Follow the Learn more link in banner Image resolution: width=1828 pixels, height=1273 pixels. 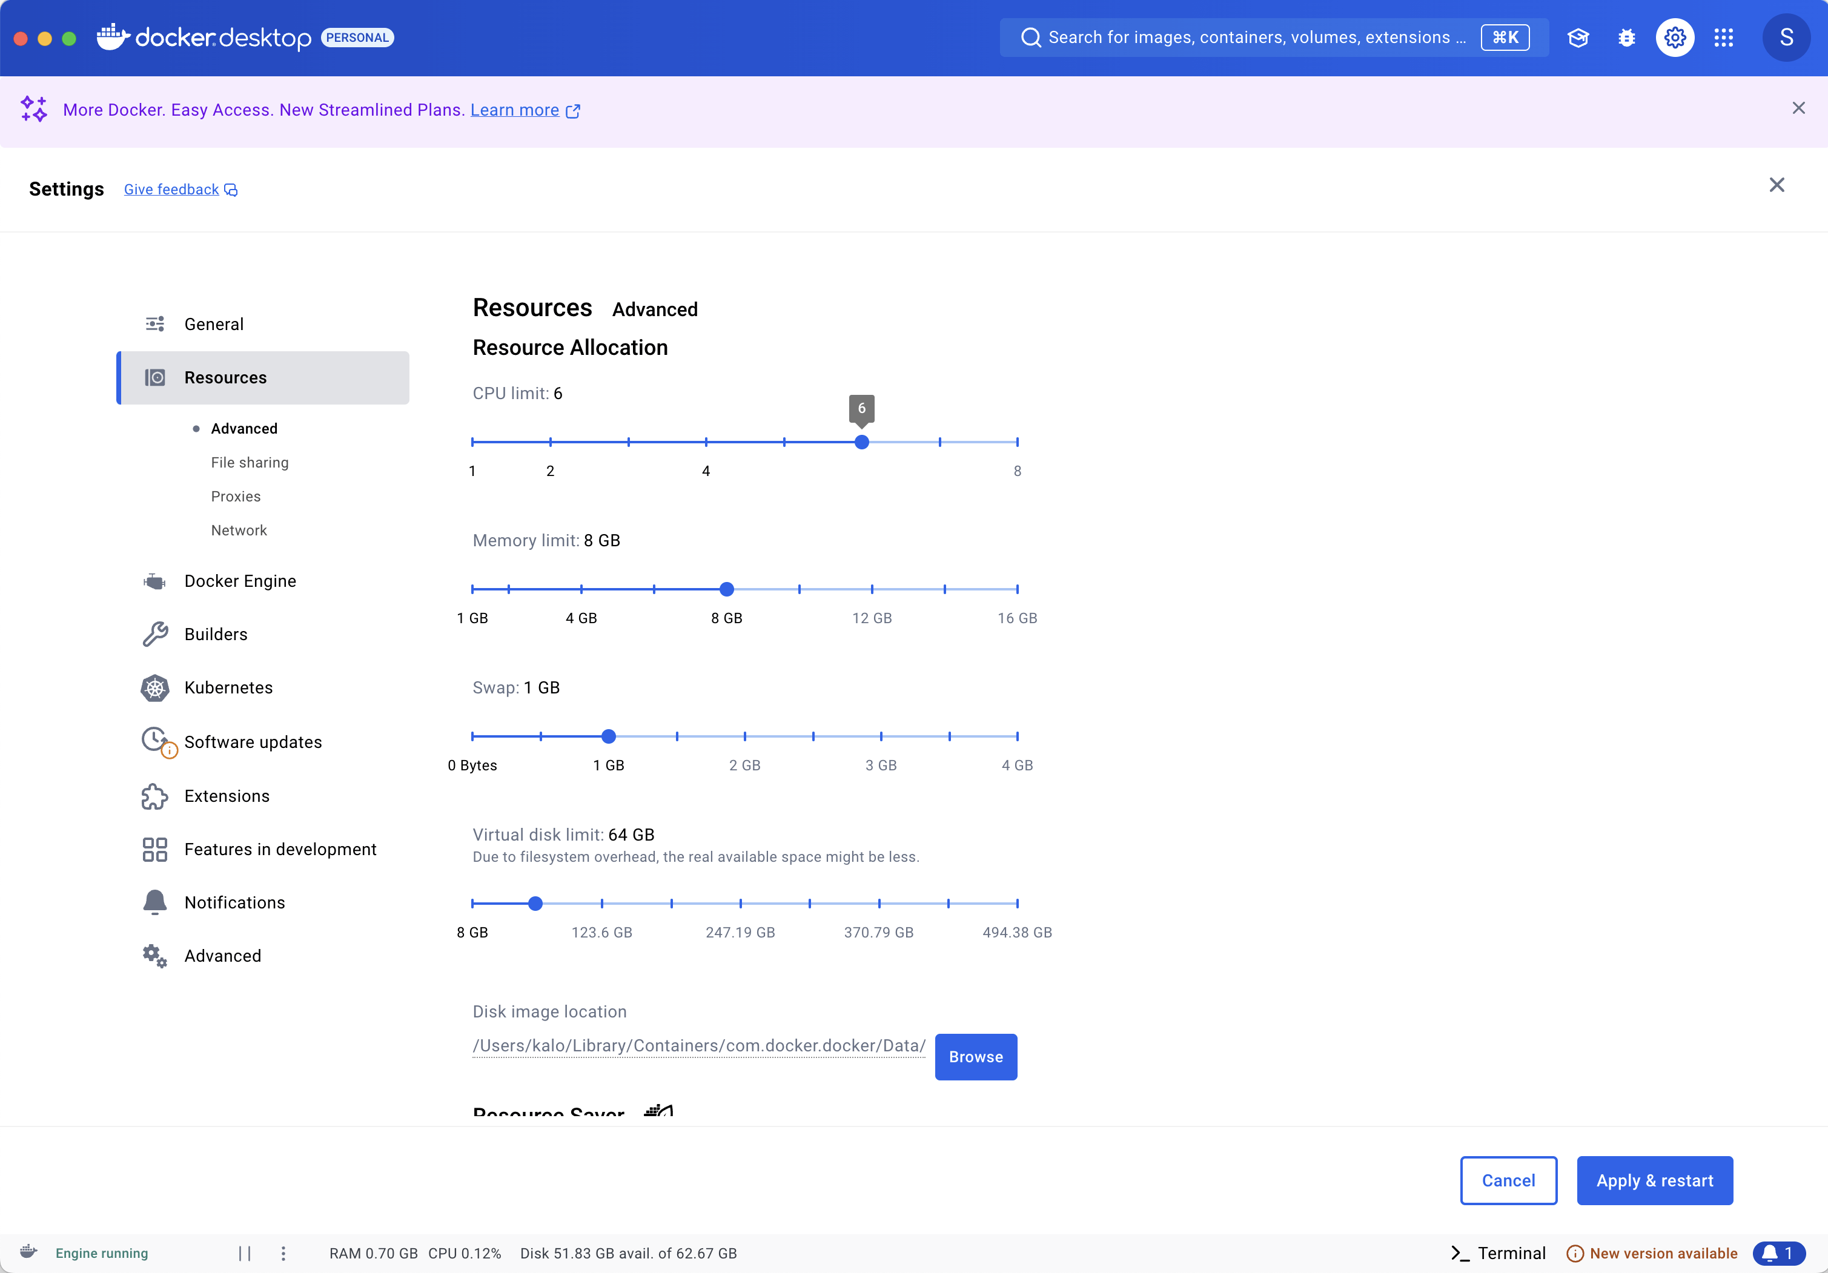pos(514,110)
